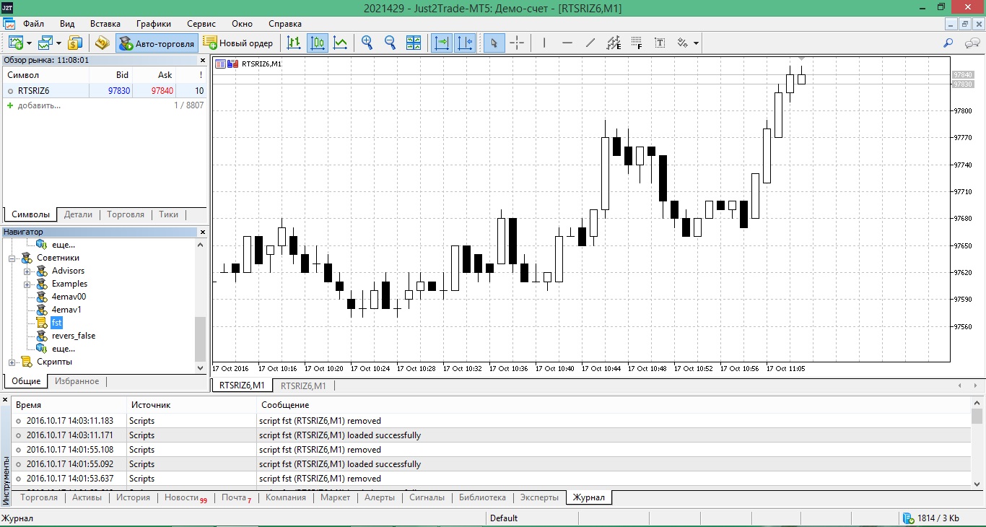Zoom in the chart
986x527 pixels.
pos(367,43)
